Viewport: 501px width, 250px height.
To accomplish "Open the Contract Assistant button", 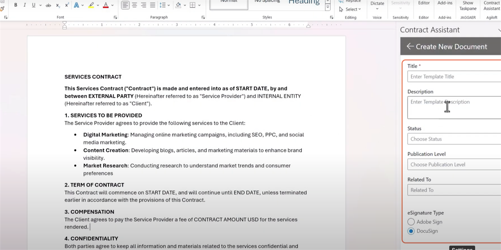I will pos(491,6).
